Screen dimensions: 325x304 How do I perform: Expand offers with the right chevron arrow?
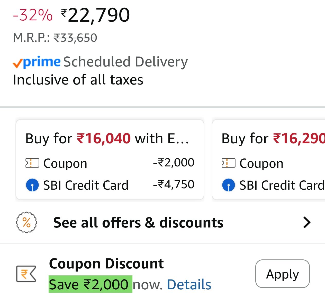click(x=307, y=223)
